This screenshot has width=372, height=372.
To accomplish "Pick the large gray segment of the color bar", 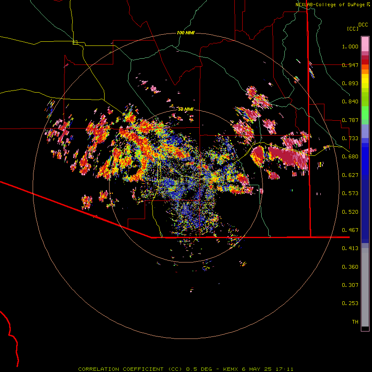I will pos(365,287).
